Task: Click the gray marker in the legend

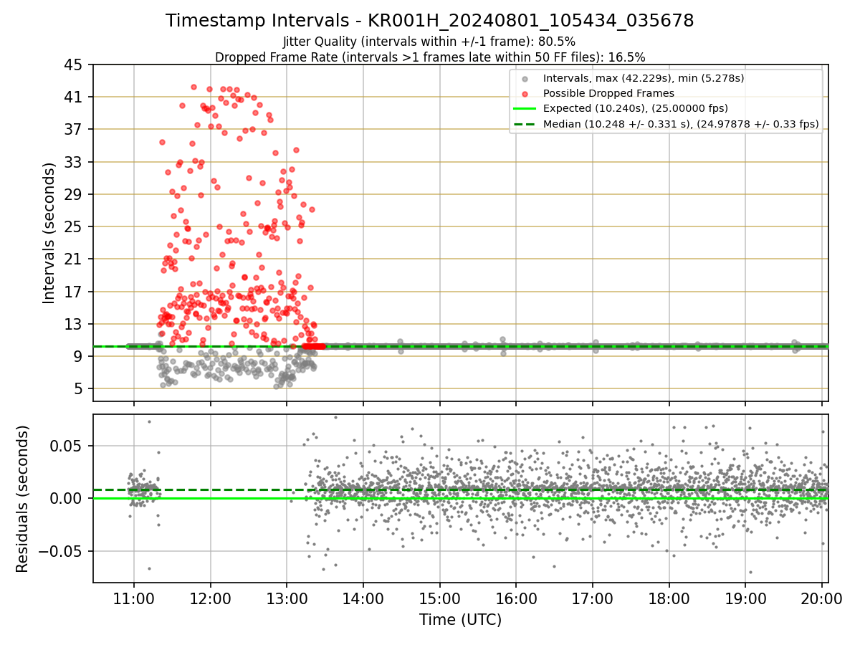Action: tap(525, 79)
